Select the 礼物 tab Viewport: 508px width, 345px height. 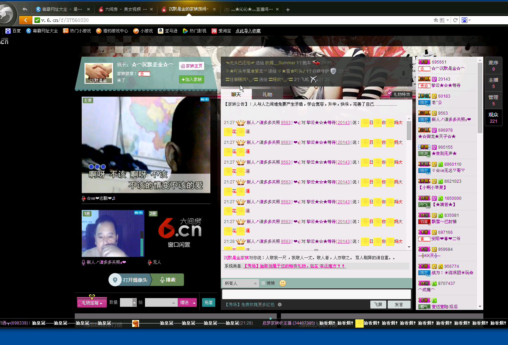coord(267,95)
